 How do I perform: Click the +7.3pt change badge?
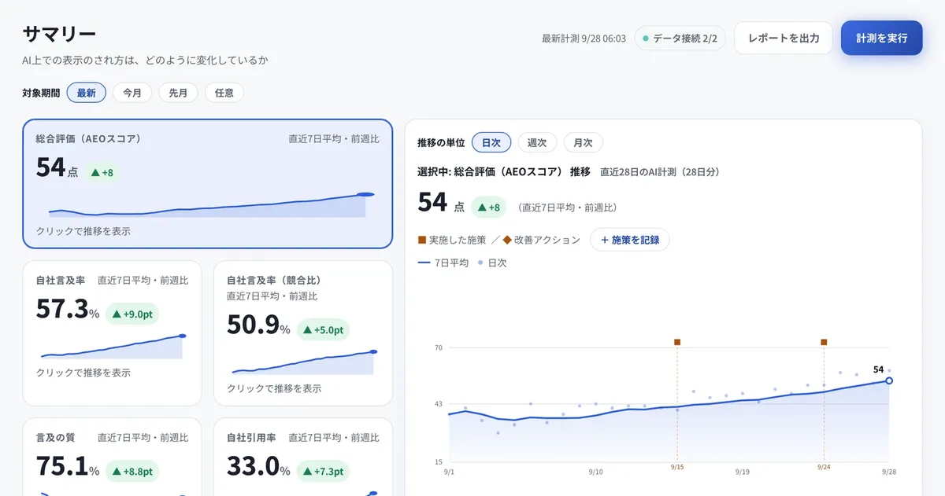(323, 472)
